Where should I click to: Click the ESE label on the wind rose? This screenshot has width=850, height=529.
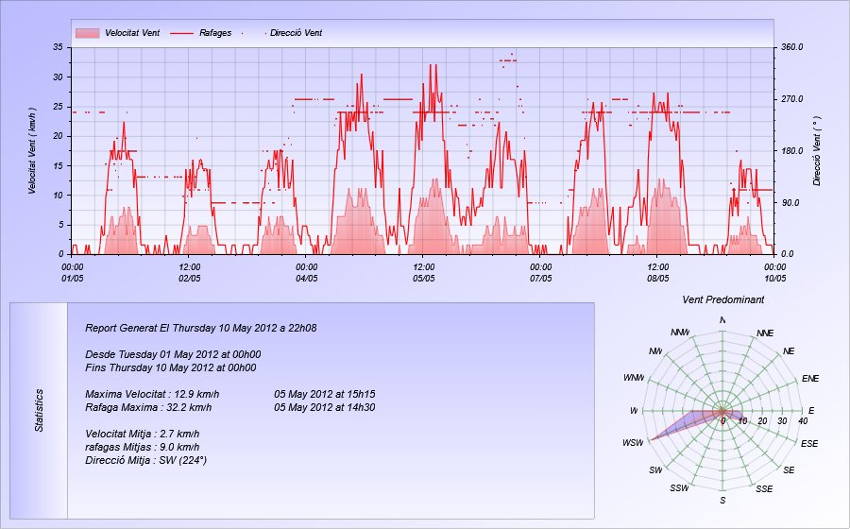click(809, 443)
